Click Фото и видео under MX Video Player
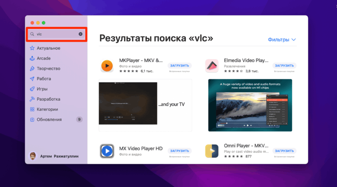Screen dimensions: 337x187 [130, 154]
